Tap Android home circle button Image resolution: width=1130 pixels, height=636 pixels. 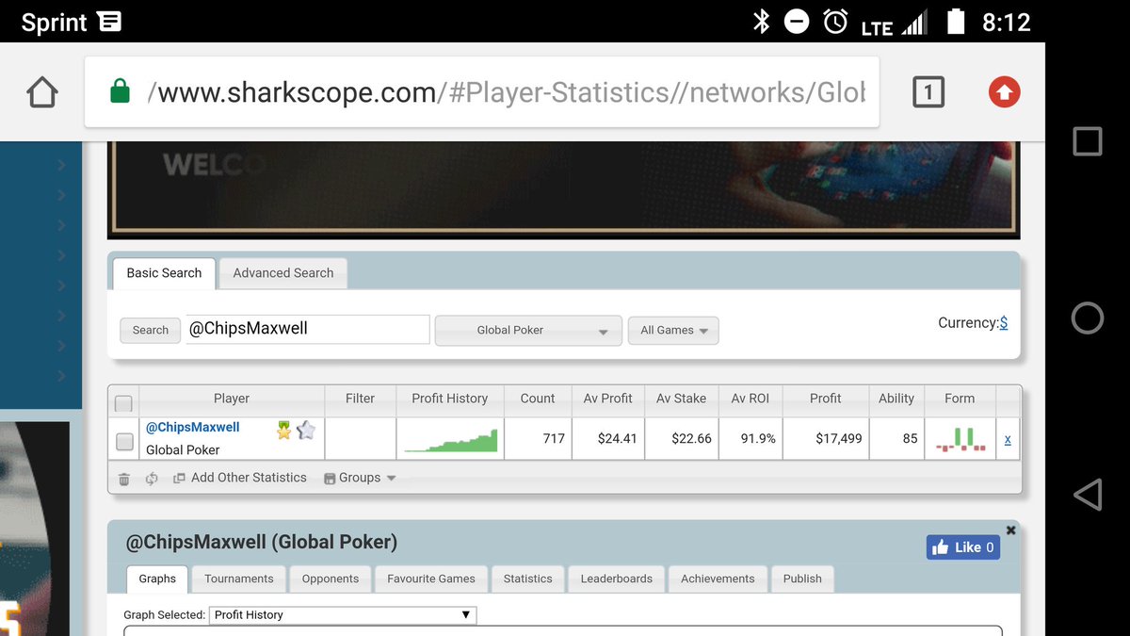click(x=1087, y=318)
